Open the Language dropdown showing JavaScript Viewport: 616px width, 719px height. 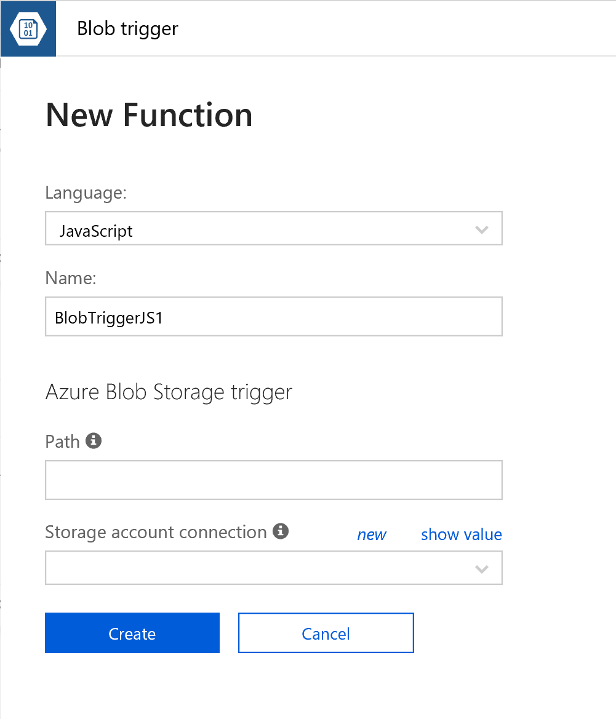point(273,230)
